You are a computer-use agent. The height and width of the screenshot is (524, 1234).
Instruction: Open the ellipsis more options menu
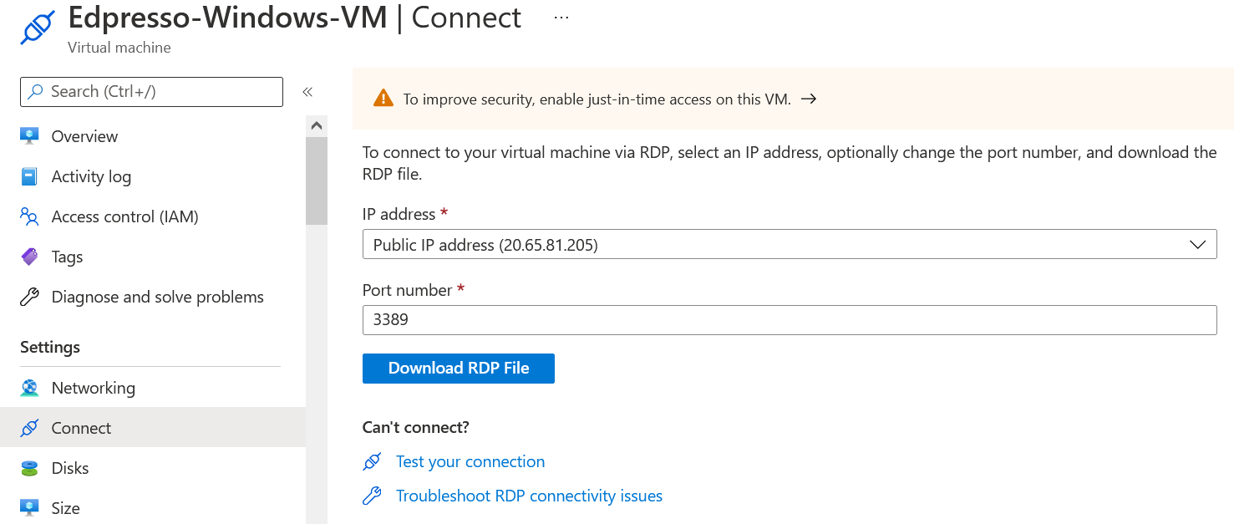pos(561,18)
